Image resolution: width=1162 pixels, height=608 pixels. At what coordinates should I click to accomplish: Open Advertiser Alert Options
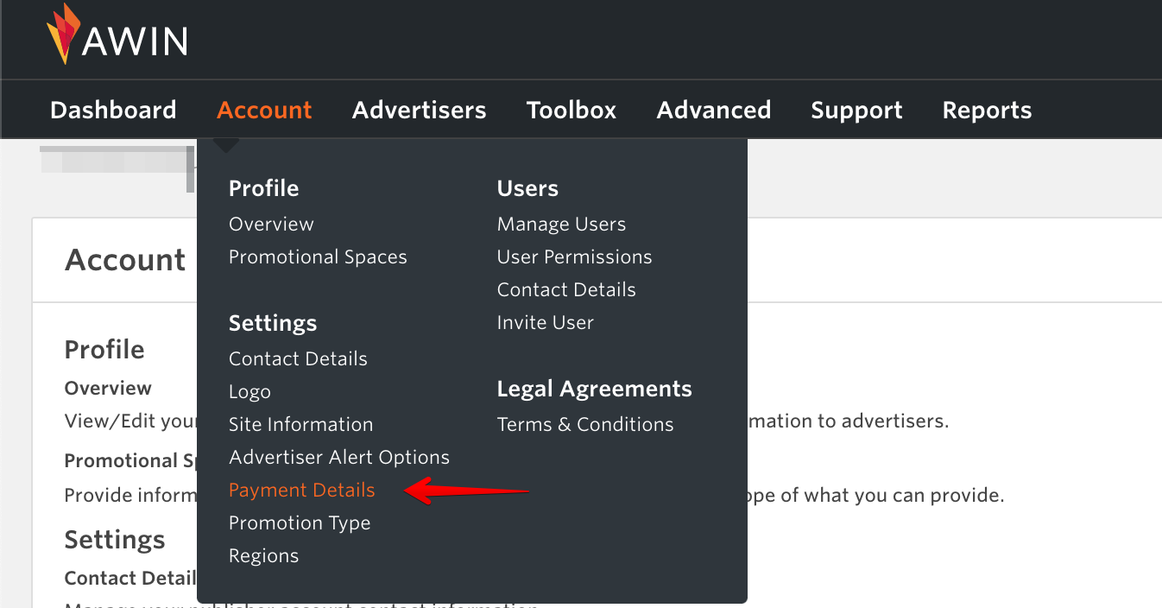pyautogui.click(x=339, y=458)
